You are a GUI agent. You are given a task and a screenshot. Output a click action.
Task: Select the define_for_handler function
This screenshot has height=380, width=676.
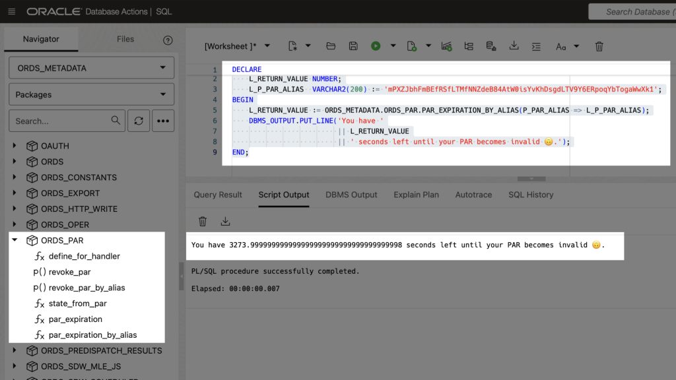[84, 257]
